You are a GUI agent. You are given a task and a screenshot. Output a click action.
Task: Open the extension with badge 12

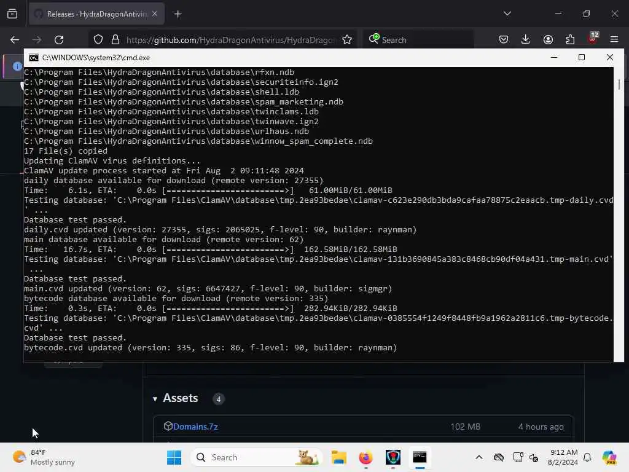coord(593,39)
